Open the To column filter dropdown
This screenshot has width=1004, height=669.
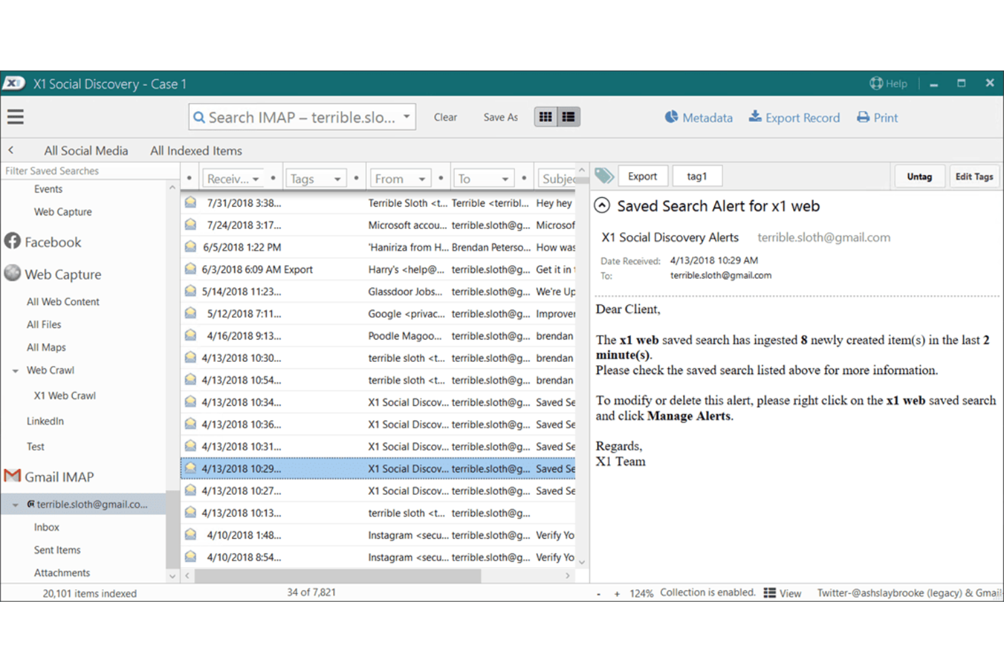[505, 179]
